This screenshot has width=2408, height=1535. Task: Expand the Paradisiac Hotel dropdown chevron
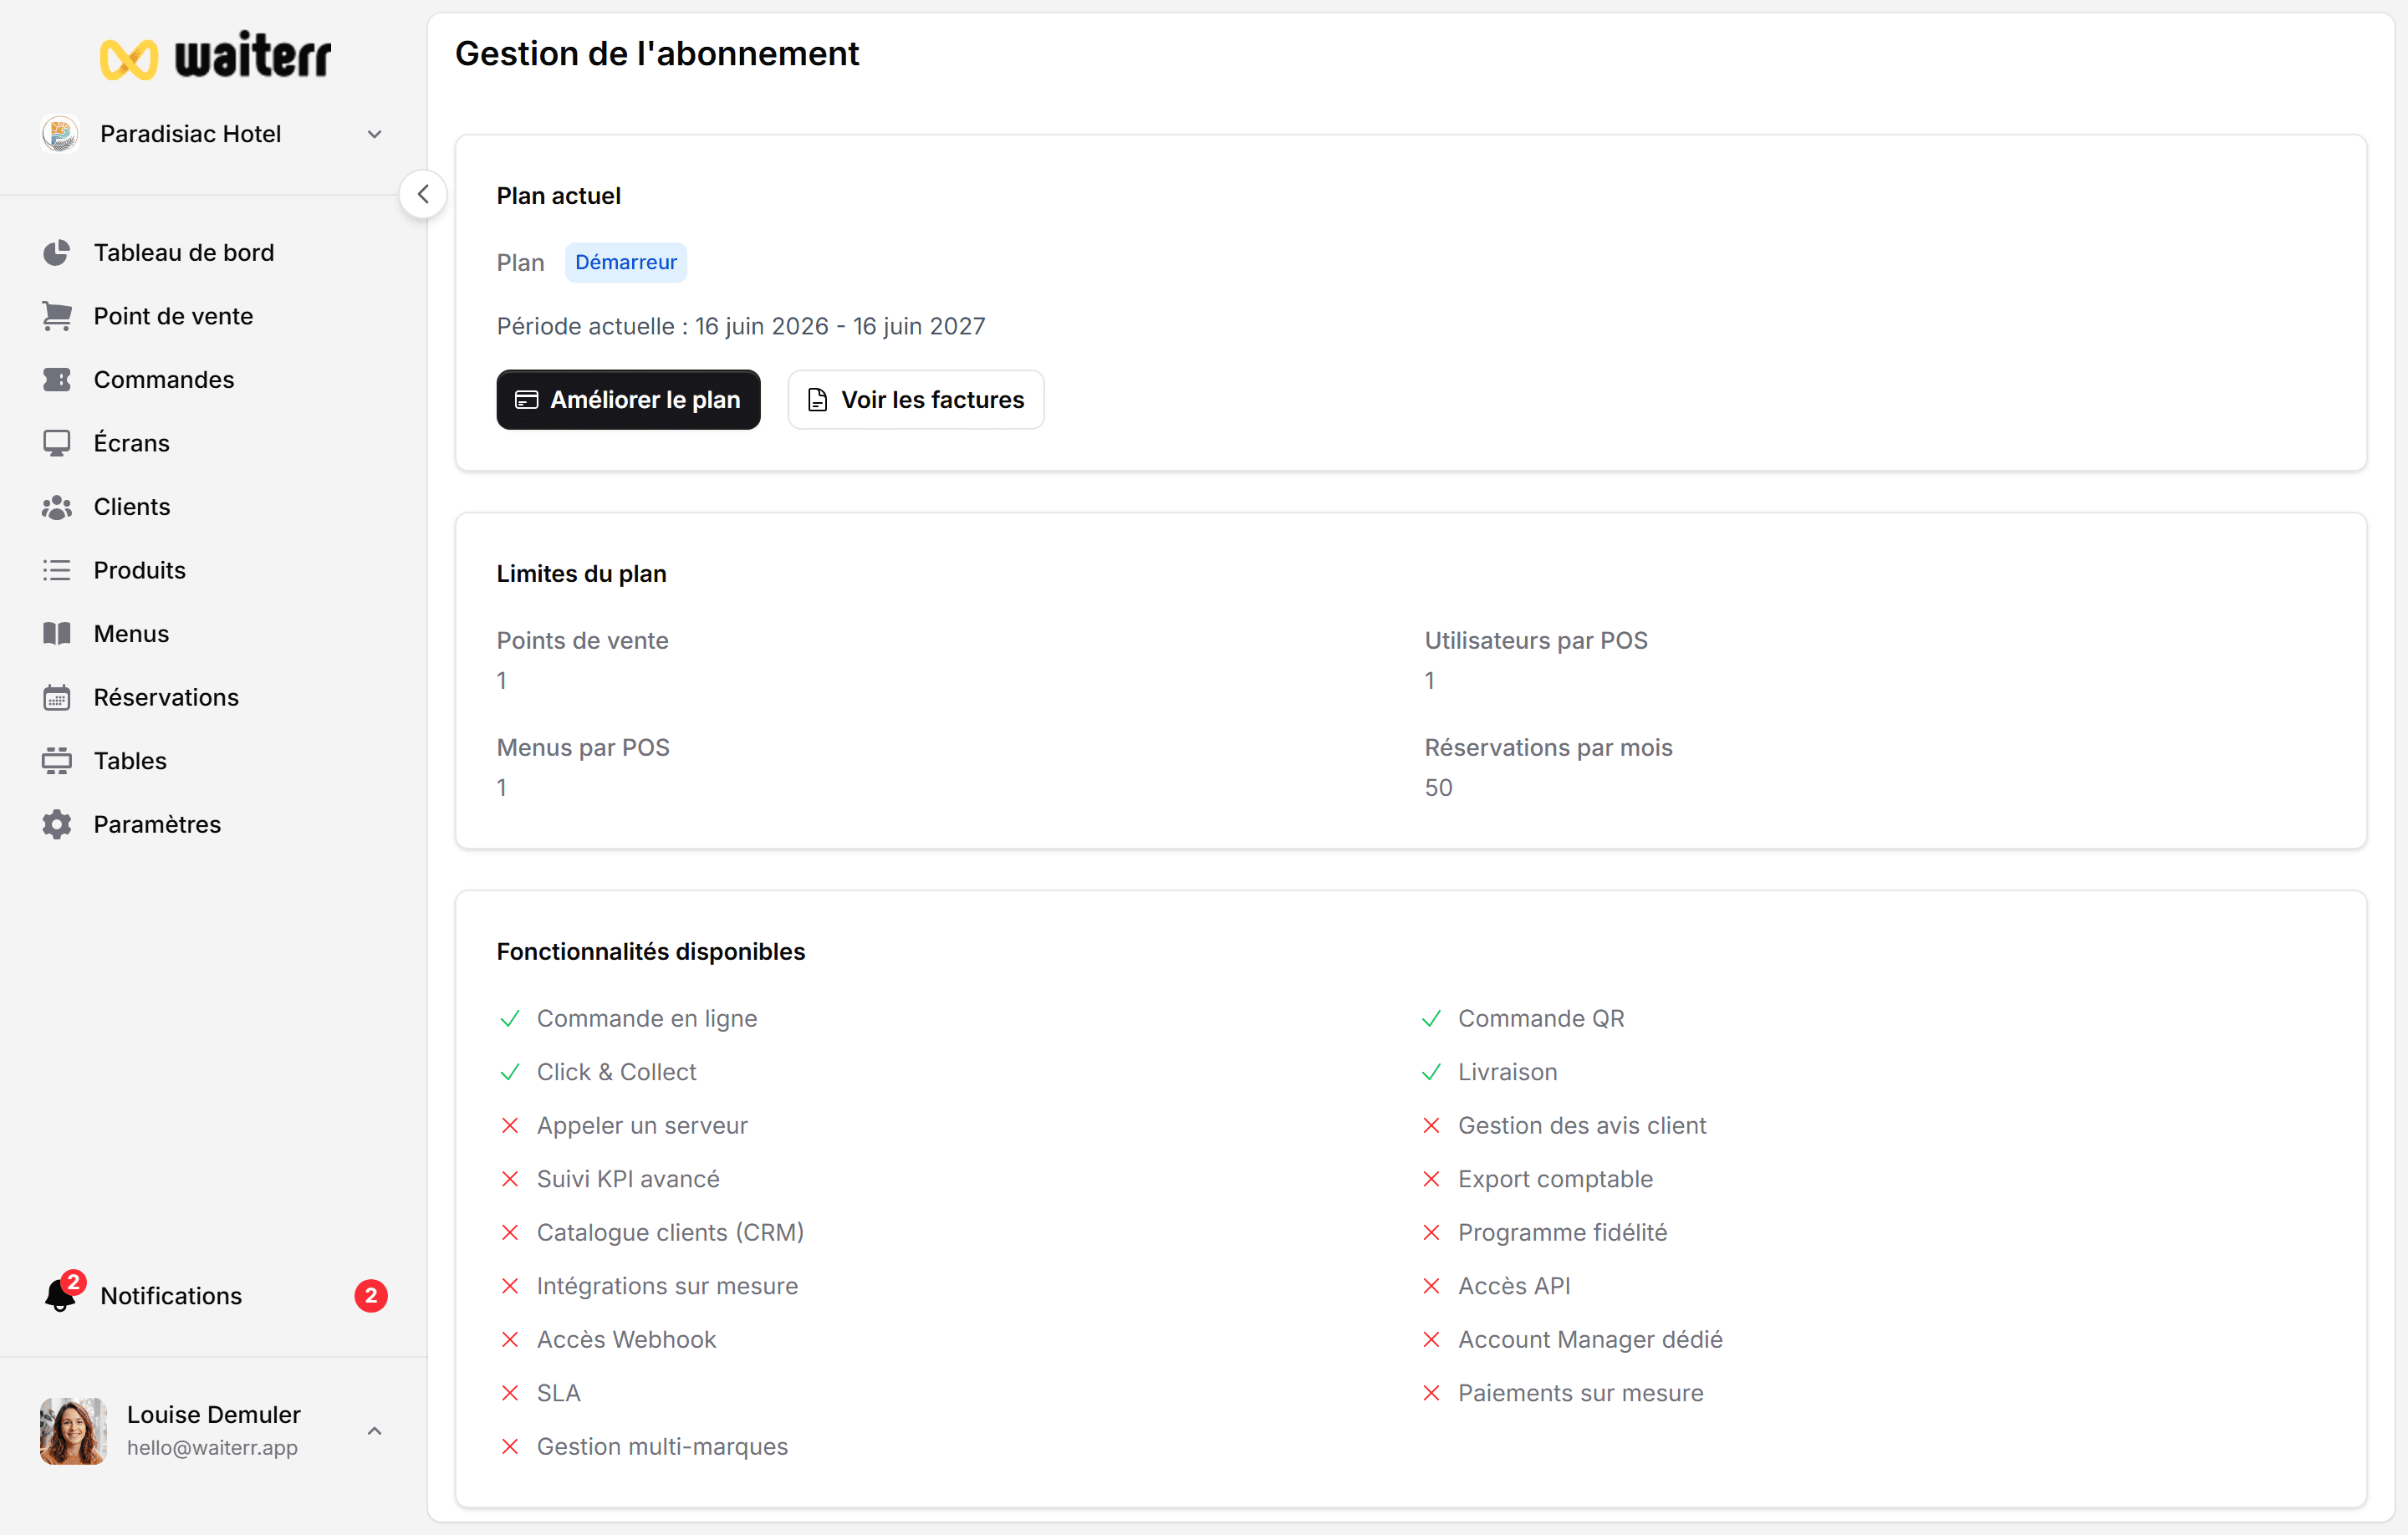coord(375,134)
